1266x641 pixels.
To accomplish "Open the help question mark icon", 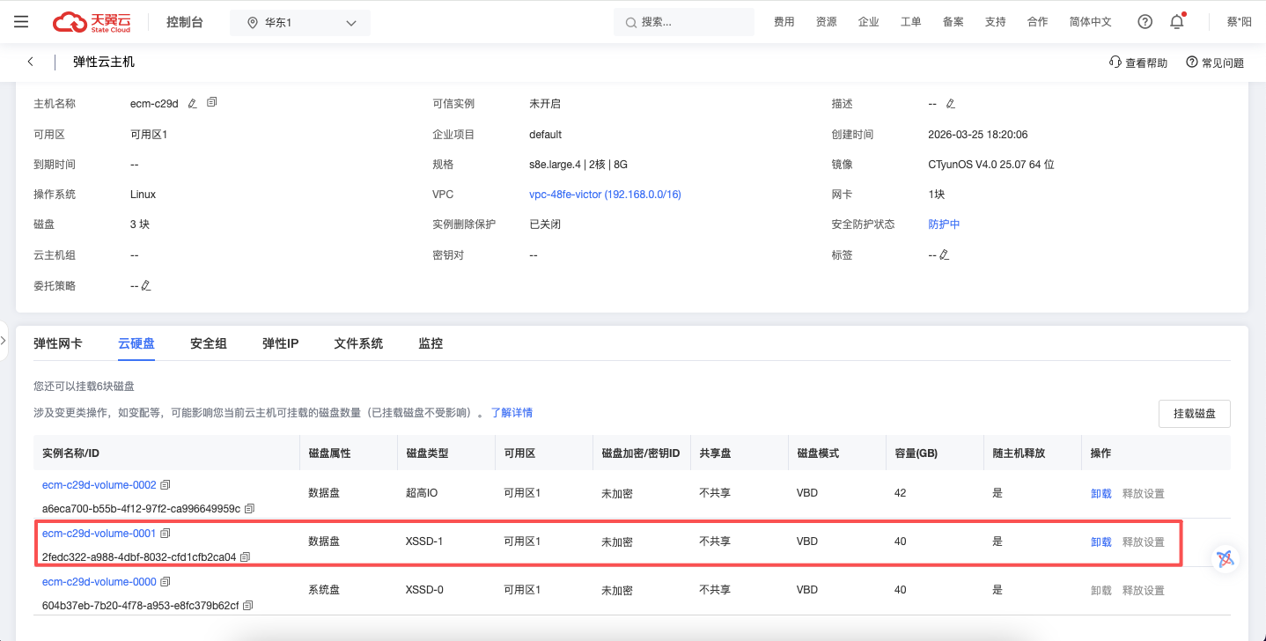I will coord(1145,22).
